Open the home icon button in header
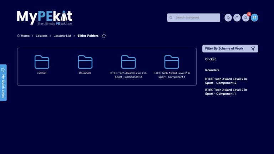The image size is (274, 154). tap(228, 17)
